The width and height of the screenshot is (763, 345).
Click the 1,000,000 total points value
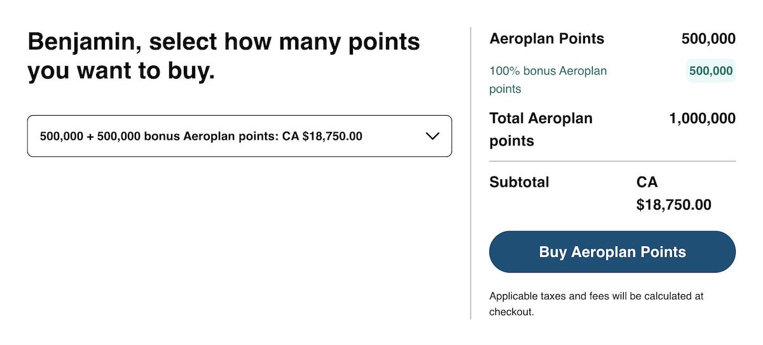click(x=702, y=119)
